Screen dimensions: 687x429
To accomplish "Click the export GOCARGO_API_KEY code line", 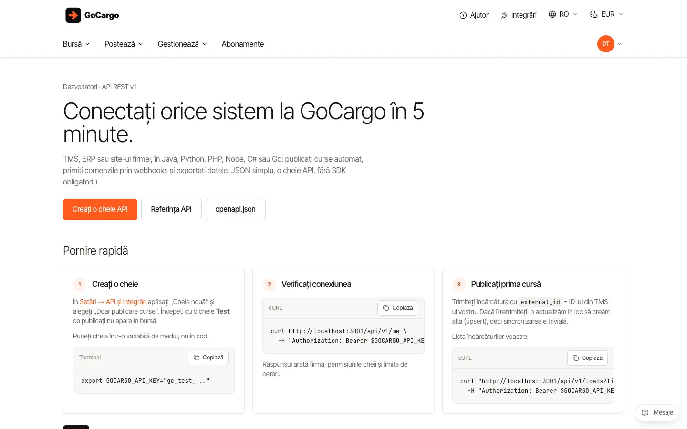I will 146,381.
